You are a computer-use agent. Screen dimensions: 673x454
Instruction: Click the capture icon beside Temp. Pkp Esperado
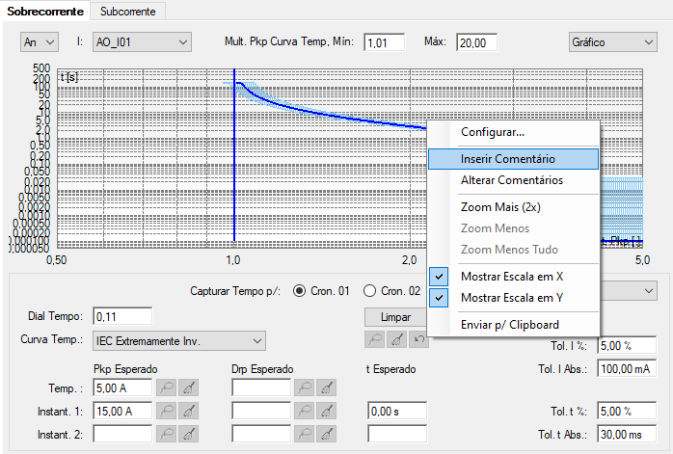coord(167,387)
